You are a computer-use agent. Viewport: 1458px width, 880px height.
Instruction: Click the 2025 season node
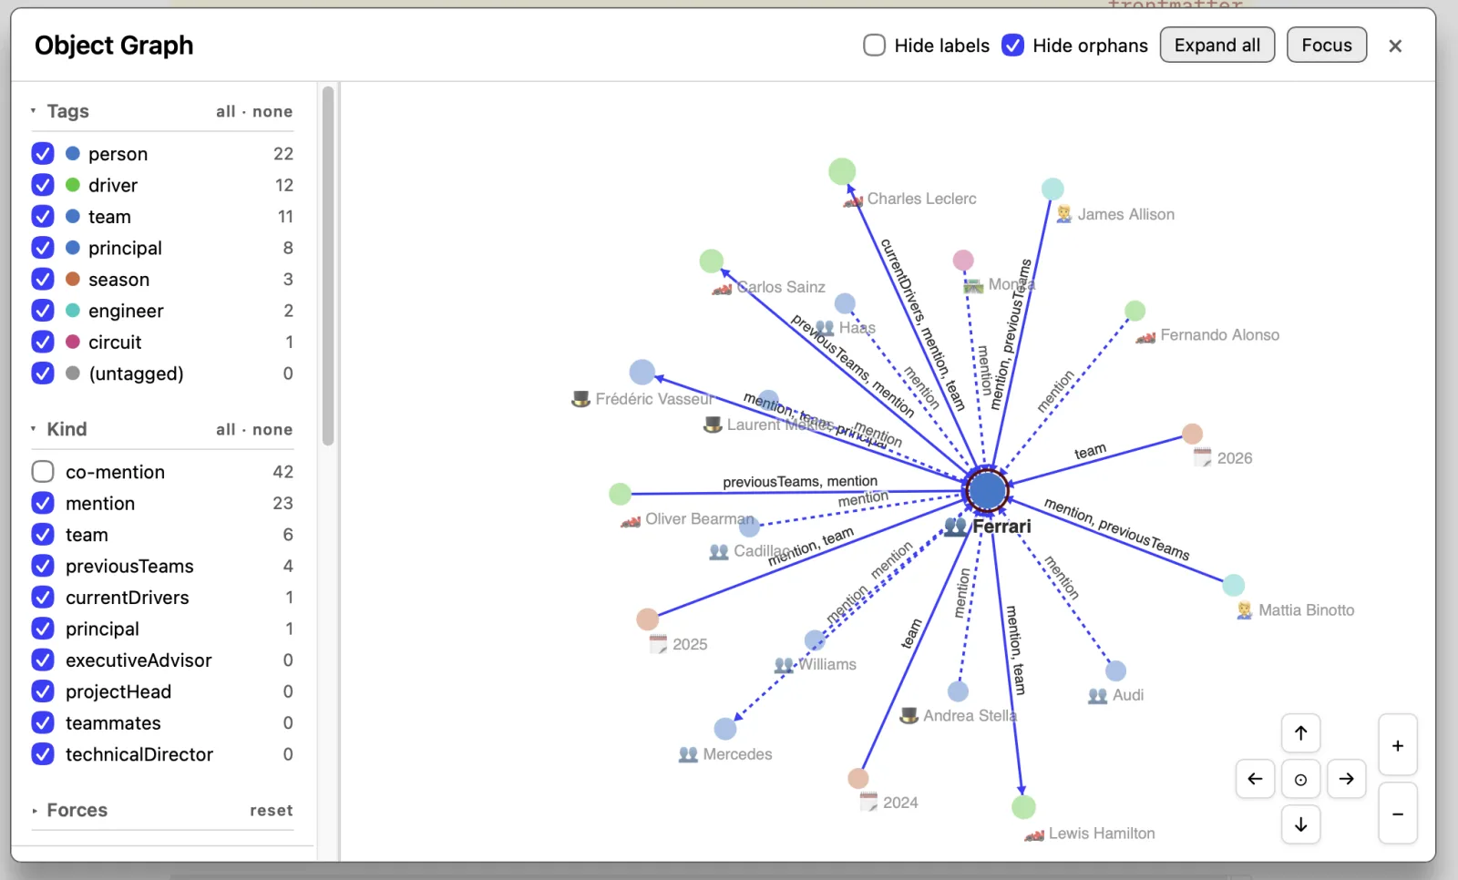[x=648, y=619]
